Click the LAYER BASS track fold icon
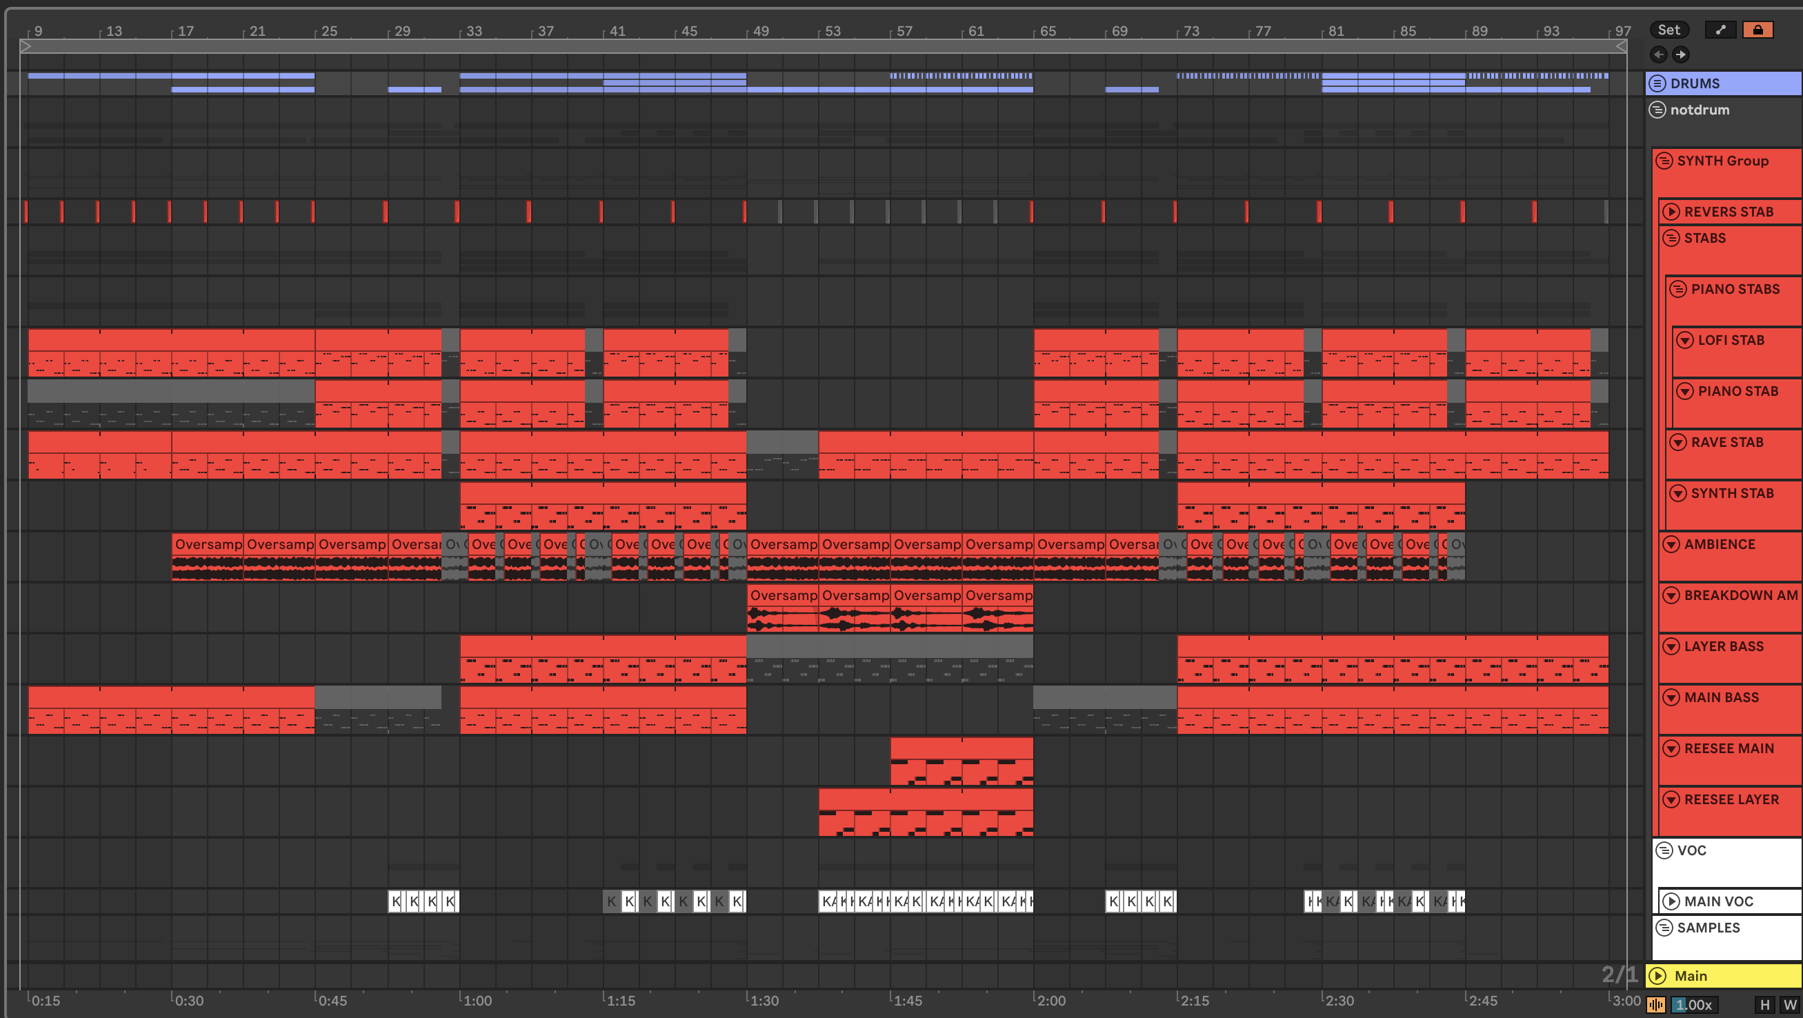This screenshot has height=1018, width=1803. click(1671, 646)
